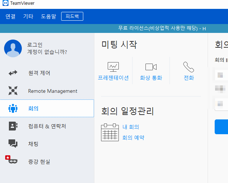228x183 pixels.
Task: Open the 연결 menu
Action: (x=10, y=16)
